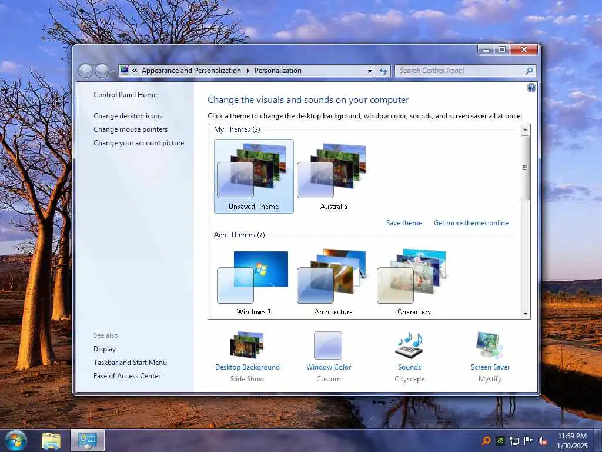Click the network tray icon
602x452 pixels.
514,441
